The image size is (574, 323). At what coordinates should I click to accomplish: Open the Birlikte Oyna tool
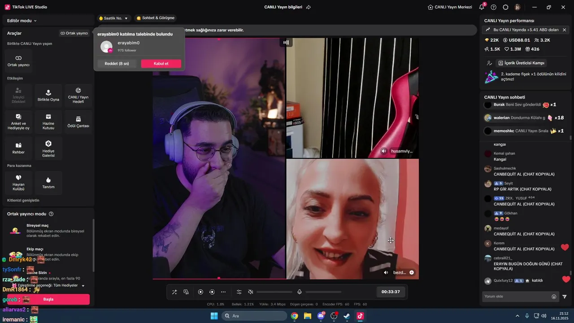coord(48,95)
